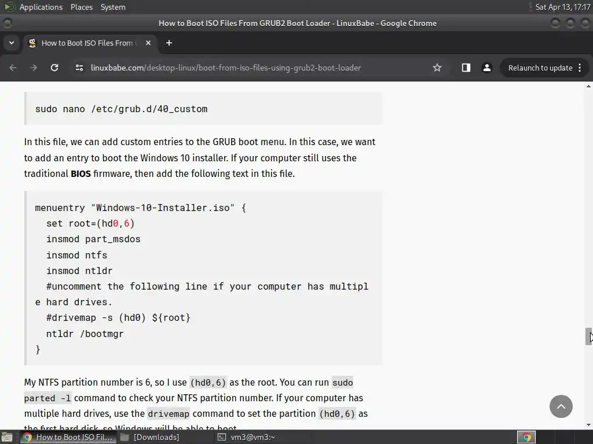Click the page vertical scrollbar thumb
This screenshot has height=444, width=593.
pos(588,336)
